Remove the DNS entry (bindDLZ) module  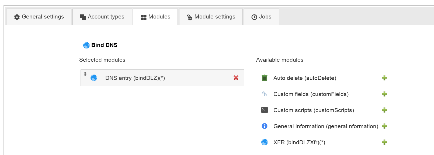[236, 78]
